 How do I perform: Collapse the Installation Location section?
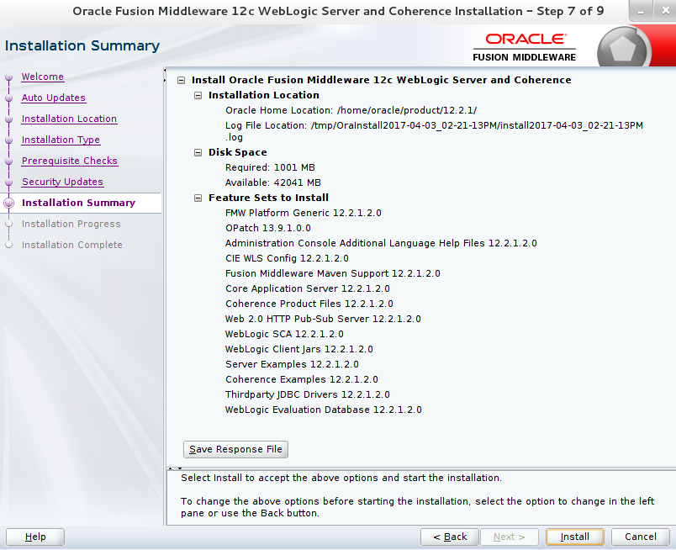[x=197, y=95]
